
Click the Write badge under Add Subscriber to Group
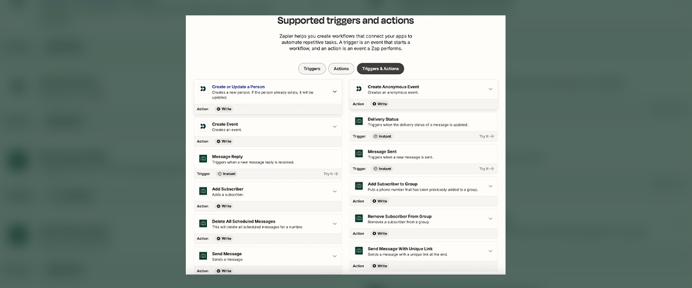tap(380, 201)
